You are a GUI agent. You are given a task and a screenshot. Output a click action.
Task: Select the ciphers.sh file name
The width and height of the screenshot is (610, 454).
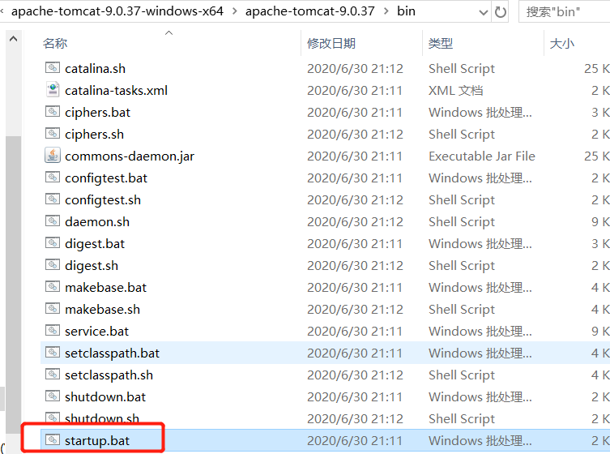tap(94, 134)
